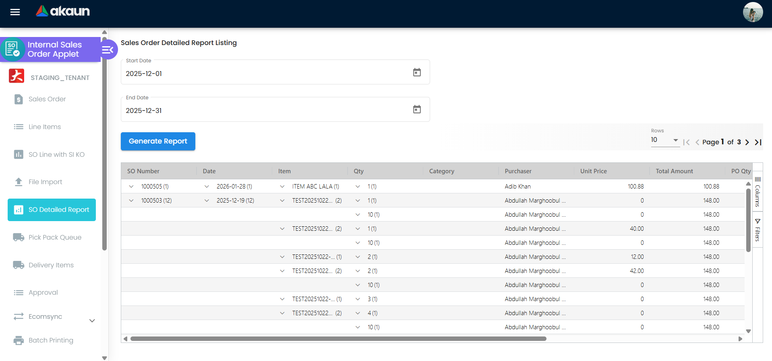Open the Batch Printing page
The width and height of the screenshot is (772, 361).
point(51,340)
